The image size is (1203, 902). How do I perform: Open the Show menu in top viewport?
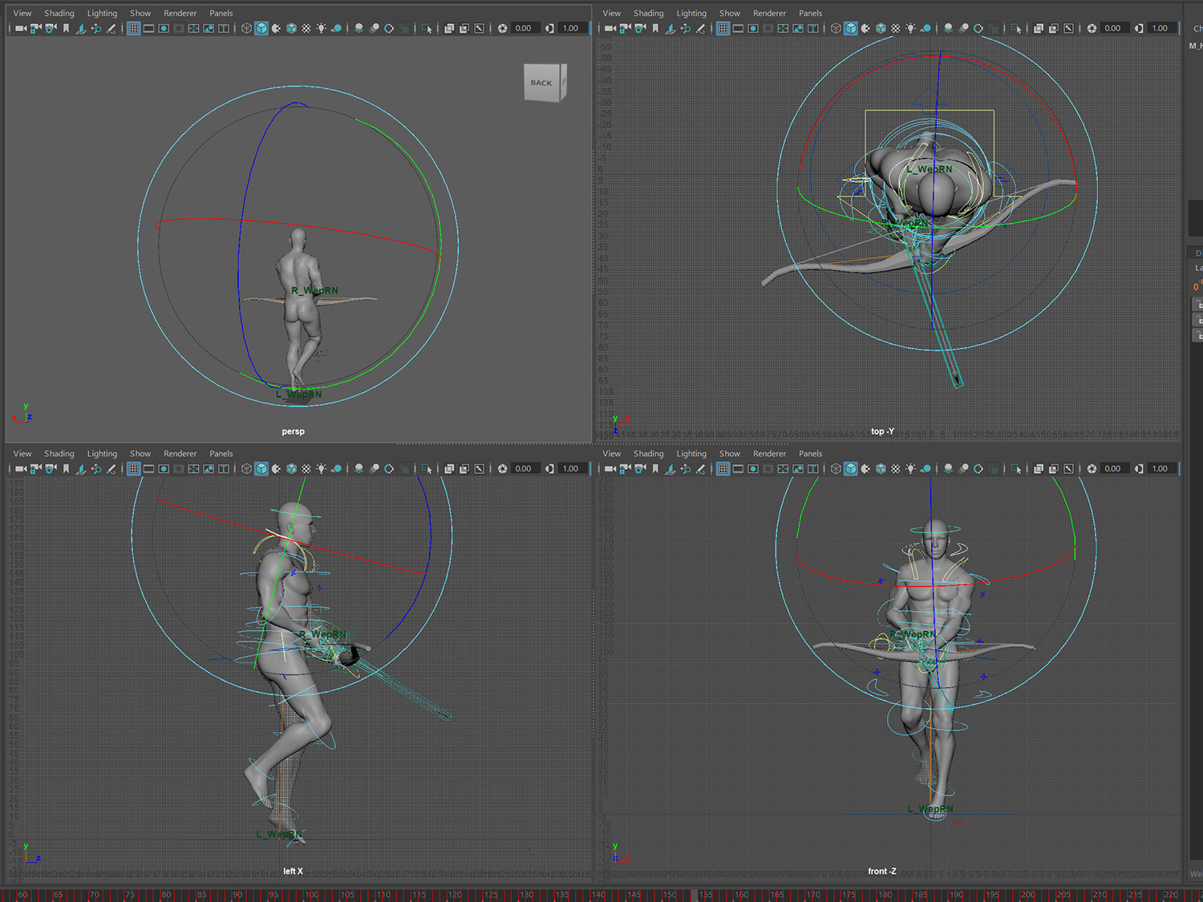[729, 13]
